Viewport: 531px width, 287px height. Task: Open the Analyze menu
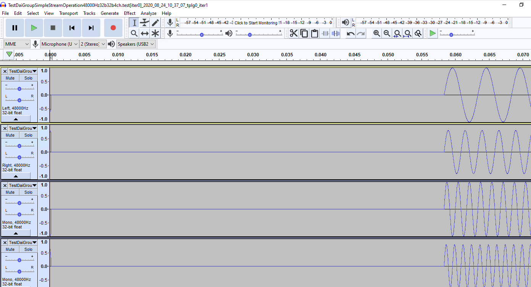[148, 13]
